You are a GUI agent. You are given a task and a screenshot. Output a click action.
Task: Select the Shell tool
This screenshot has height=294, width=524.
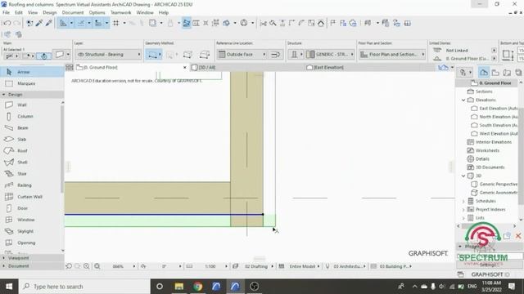[30, 163]
